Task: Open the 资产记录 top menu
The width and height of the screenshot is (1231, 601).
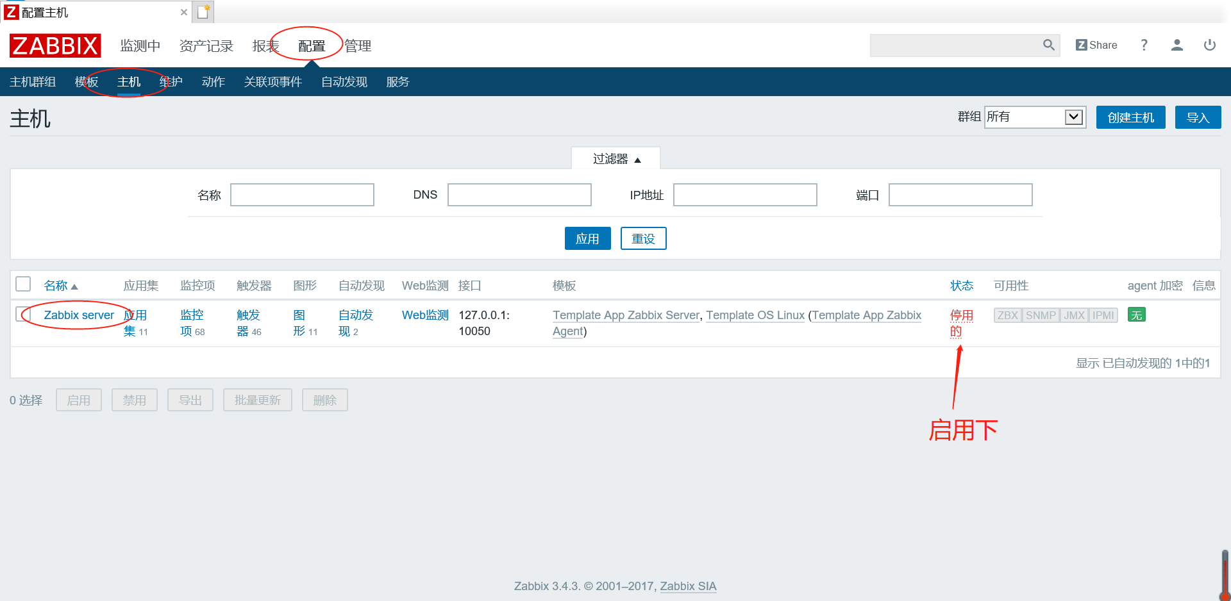Action: click(x=206, y=45)
